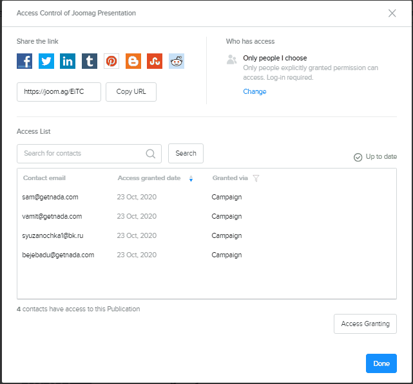Screen dimensions: 413x384
Task: Select the sam@getnada.com contact row
Action: 50,197
